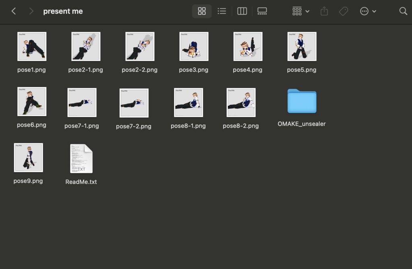Click the "pose4.png" file name
The height and width of the screenshot is (269, 412).
click(247, 70)
